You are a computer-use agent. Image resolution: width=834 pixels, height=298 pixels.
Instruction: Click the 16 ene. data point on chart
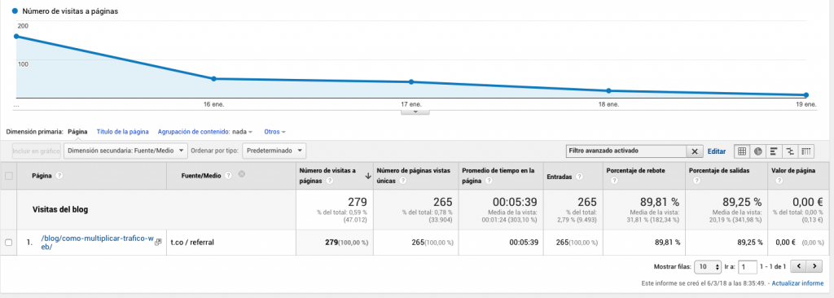pos(214,79)
